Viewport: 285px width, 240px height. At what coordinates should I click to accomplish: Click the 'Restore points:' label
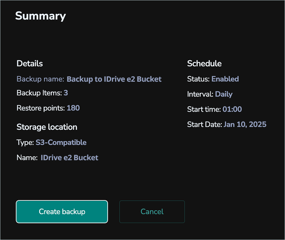(41, 108)
